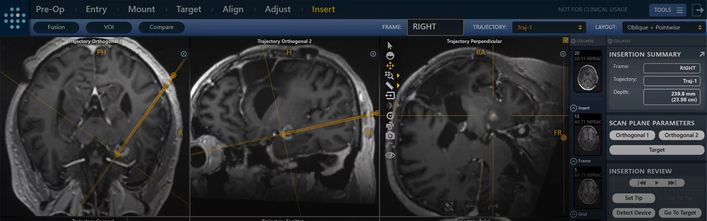Play the insertion review
Screen dimensions: 707x221
pyautogui.click(x=657, y=183)
